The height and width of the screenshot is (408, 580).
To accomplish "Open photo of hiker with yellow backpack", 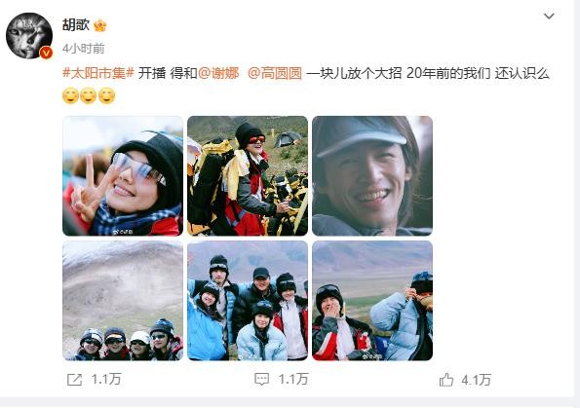I will (x=248, y=176).
